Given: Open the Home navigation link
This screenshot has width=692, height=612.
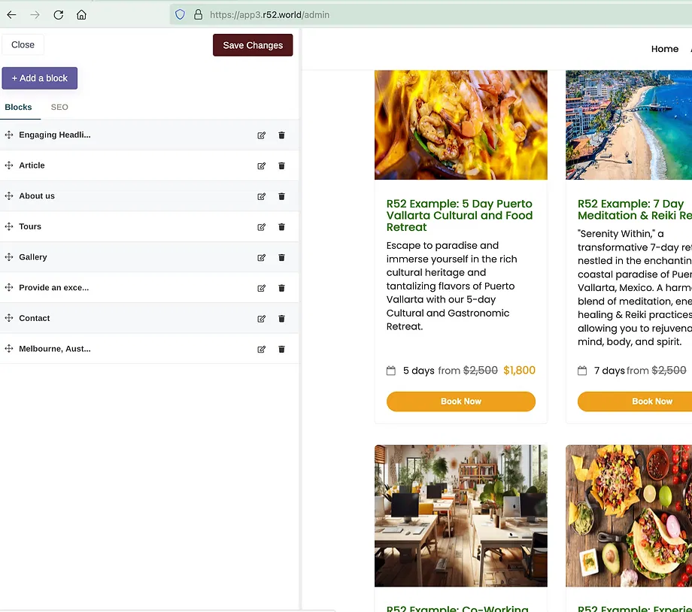Looking at the screenshot, I should tap(664, 49).
